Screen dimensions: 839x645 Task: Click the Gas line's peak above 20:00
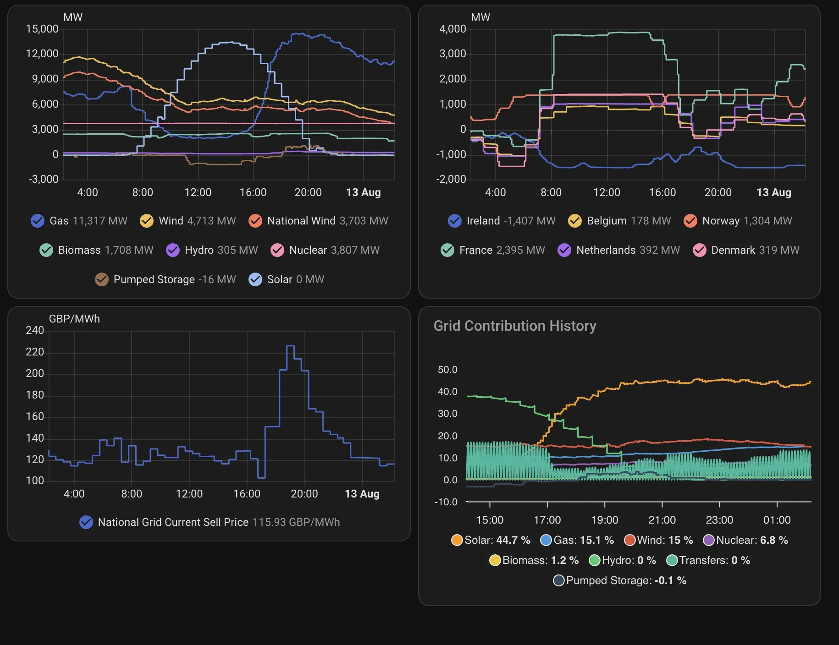[299, 33]
